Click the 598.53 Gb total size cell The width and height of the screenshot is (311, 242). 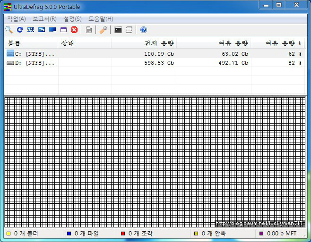tap(159, 63)
